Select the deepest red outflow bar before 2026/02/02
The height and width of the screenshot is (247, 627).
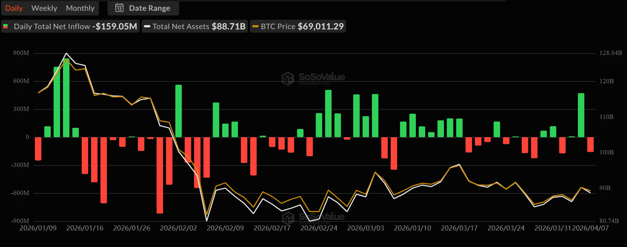(160, 175)
